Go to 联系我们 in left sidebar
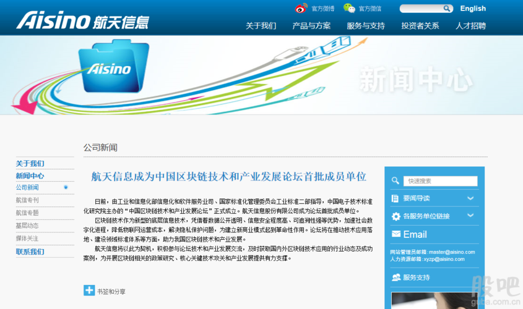 (30, 252)
